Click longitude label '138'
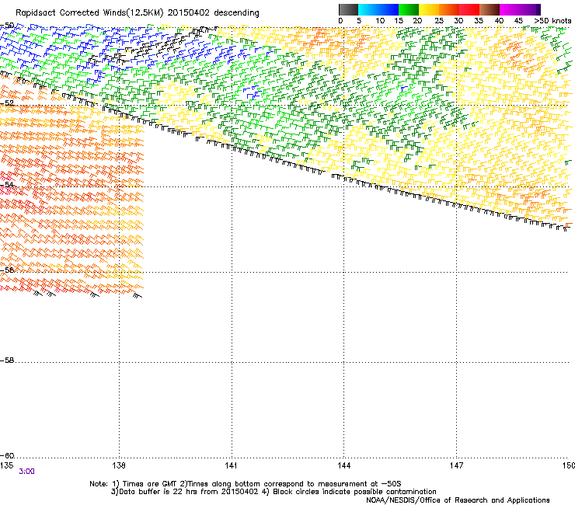The height and width of the screenshot is (505, 575). [119, 465]
